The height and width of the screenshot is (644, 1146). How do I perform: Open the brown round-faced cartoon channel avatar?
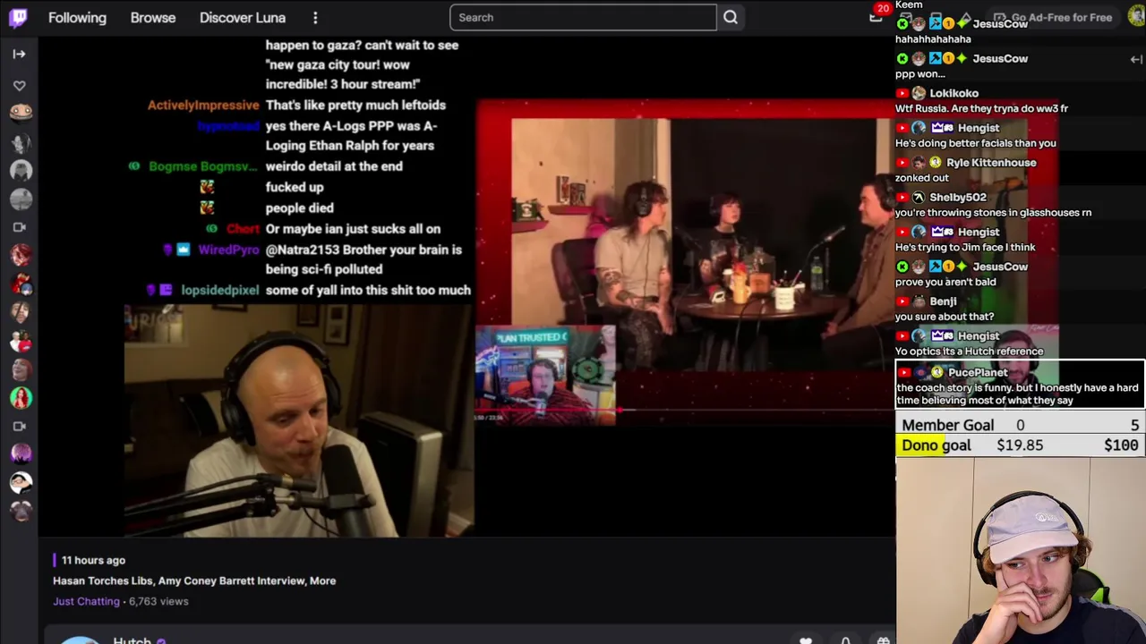click(x=21, y=113)
